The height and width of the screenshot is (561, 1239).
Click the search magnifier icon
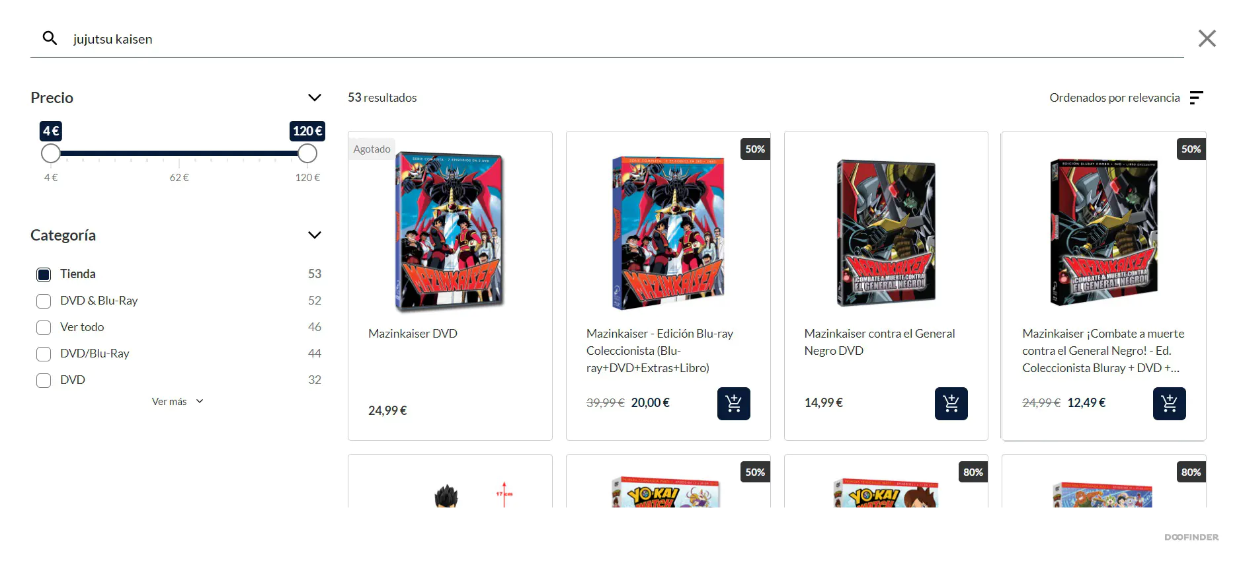pos(50,38)
